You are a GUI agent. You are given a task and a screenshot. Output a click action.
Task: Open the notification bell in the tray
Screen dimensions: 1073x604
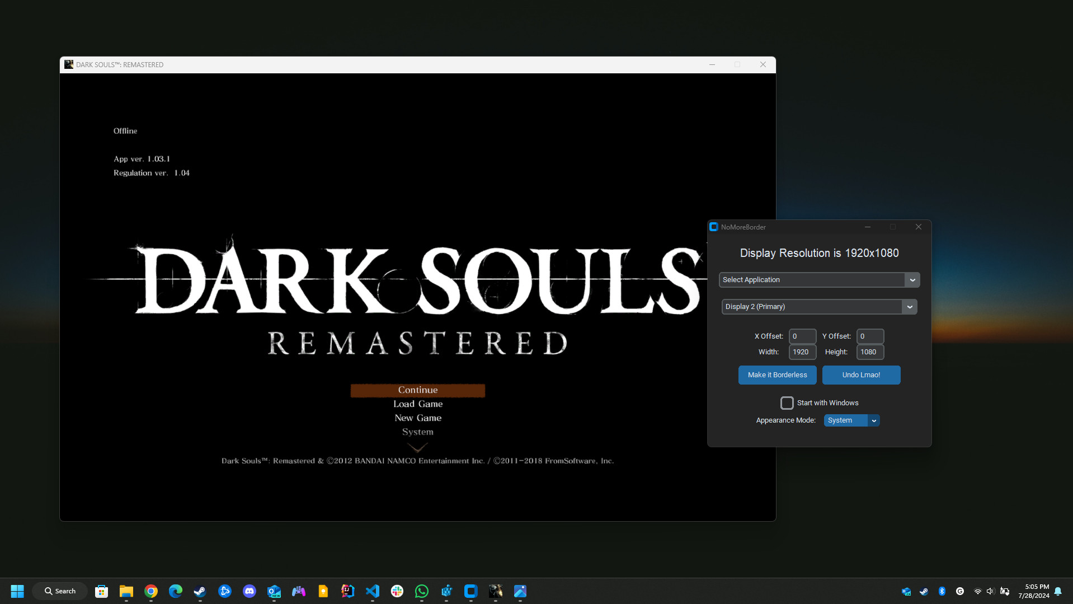(1058, 591)
